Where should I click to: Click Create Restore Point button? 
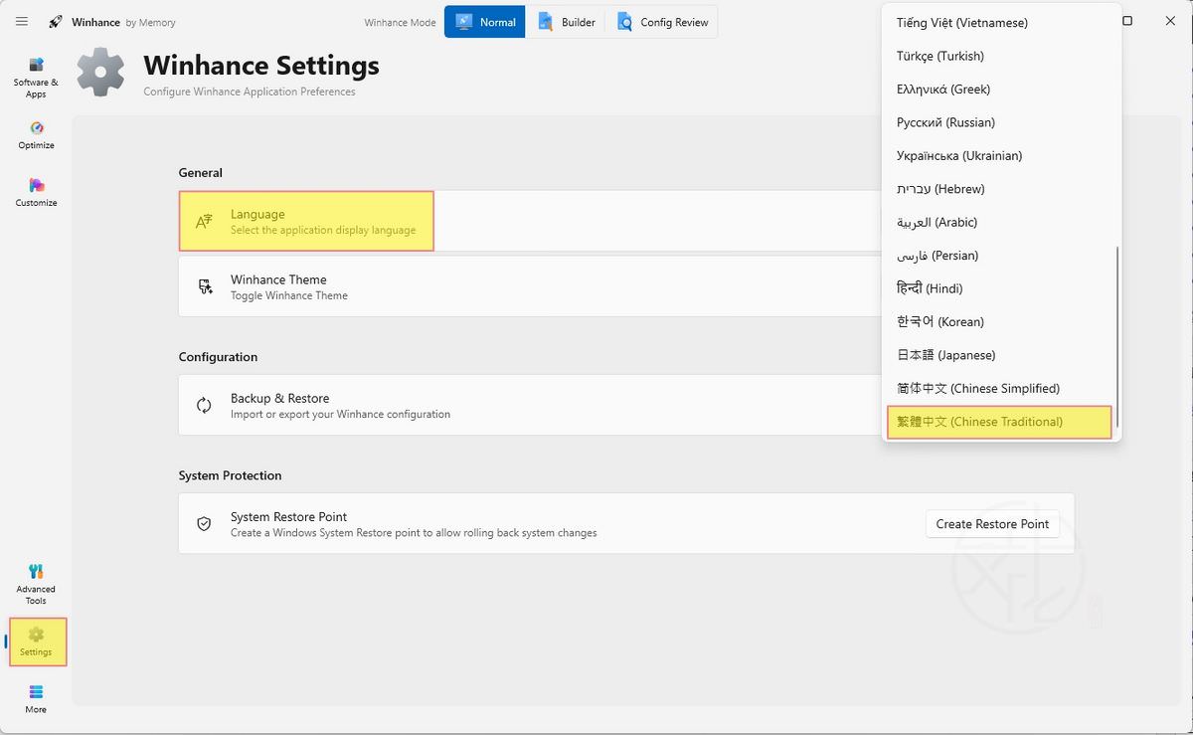point(992,524)
